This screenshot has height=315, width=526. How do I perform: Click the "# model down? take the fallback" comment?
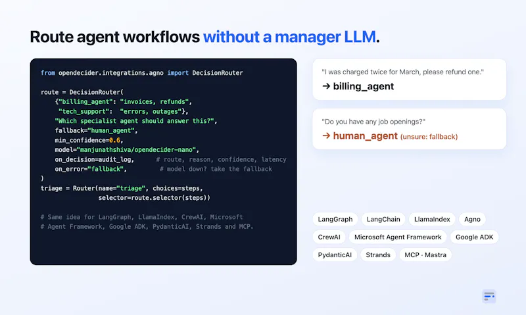(216, 169)
